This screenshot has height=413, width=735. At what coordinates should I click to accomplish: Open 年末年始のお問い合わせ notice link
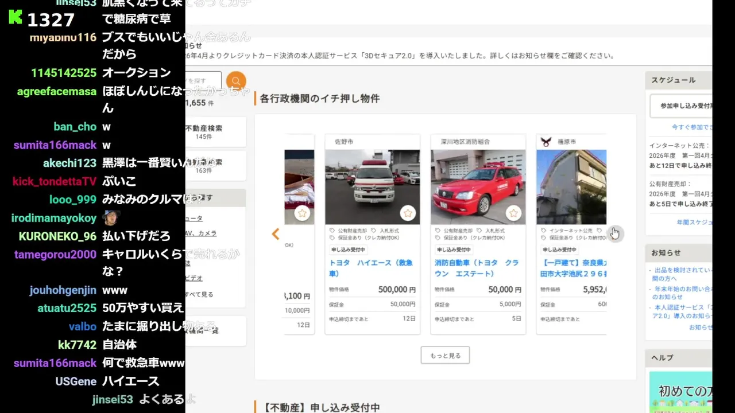pyautogui.click(x=682, y=293)
